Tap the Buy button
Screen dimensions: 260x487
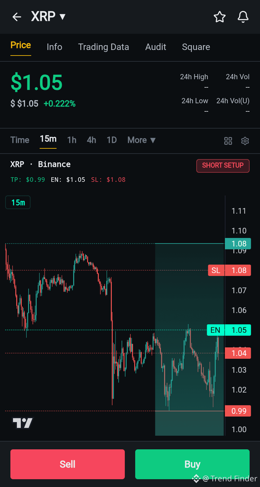click(x=192, y=464)
